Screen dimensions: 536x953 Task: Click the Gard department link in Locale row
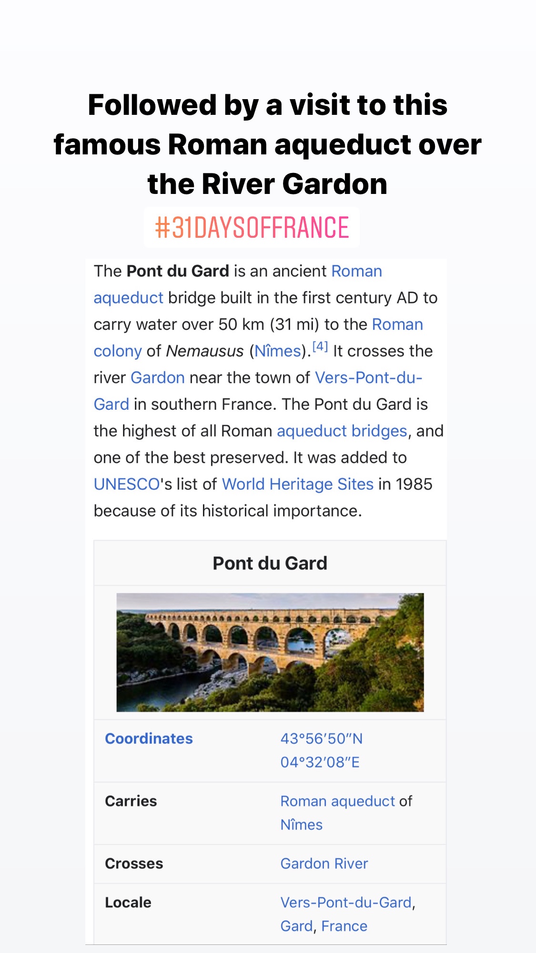(296, 926)
